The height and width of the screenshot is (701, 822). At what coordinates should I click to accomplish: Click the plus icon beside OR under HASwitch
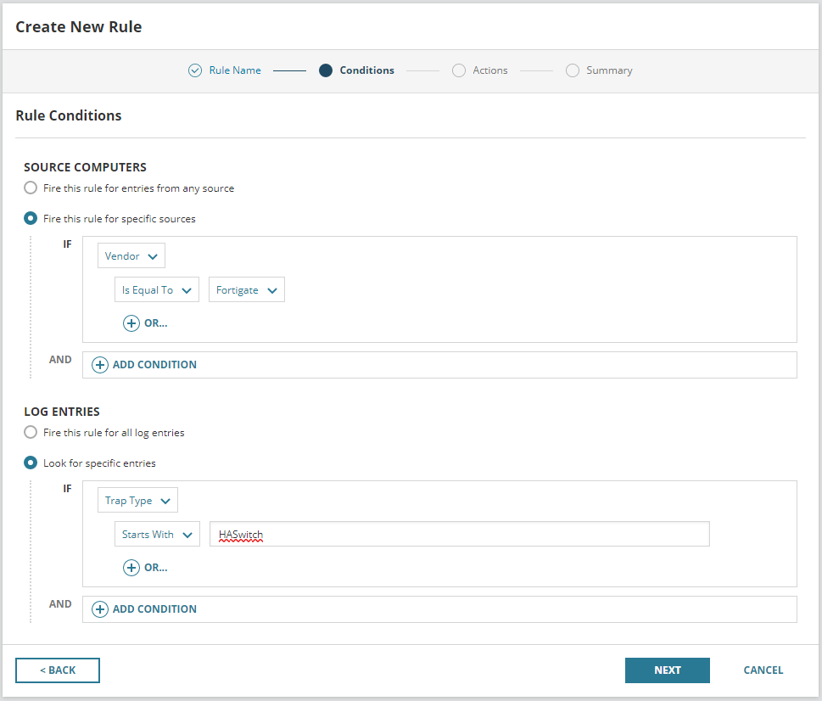pyautogui.click(x=131, y=567)
